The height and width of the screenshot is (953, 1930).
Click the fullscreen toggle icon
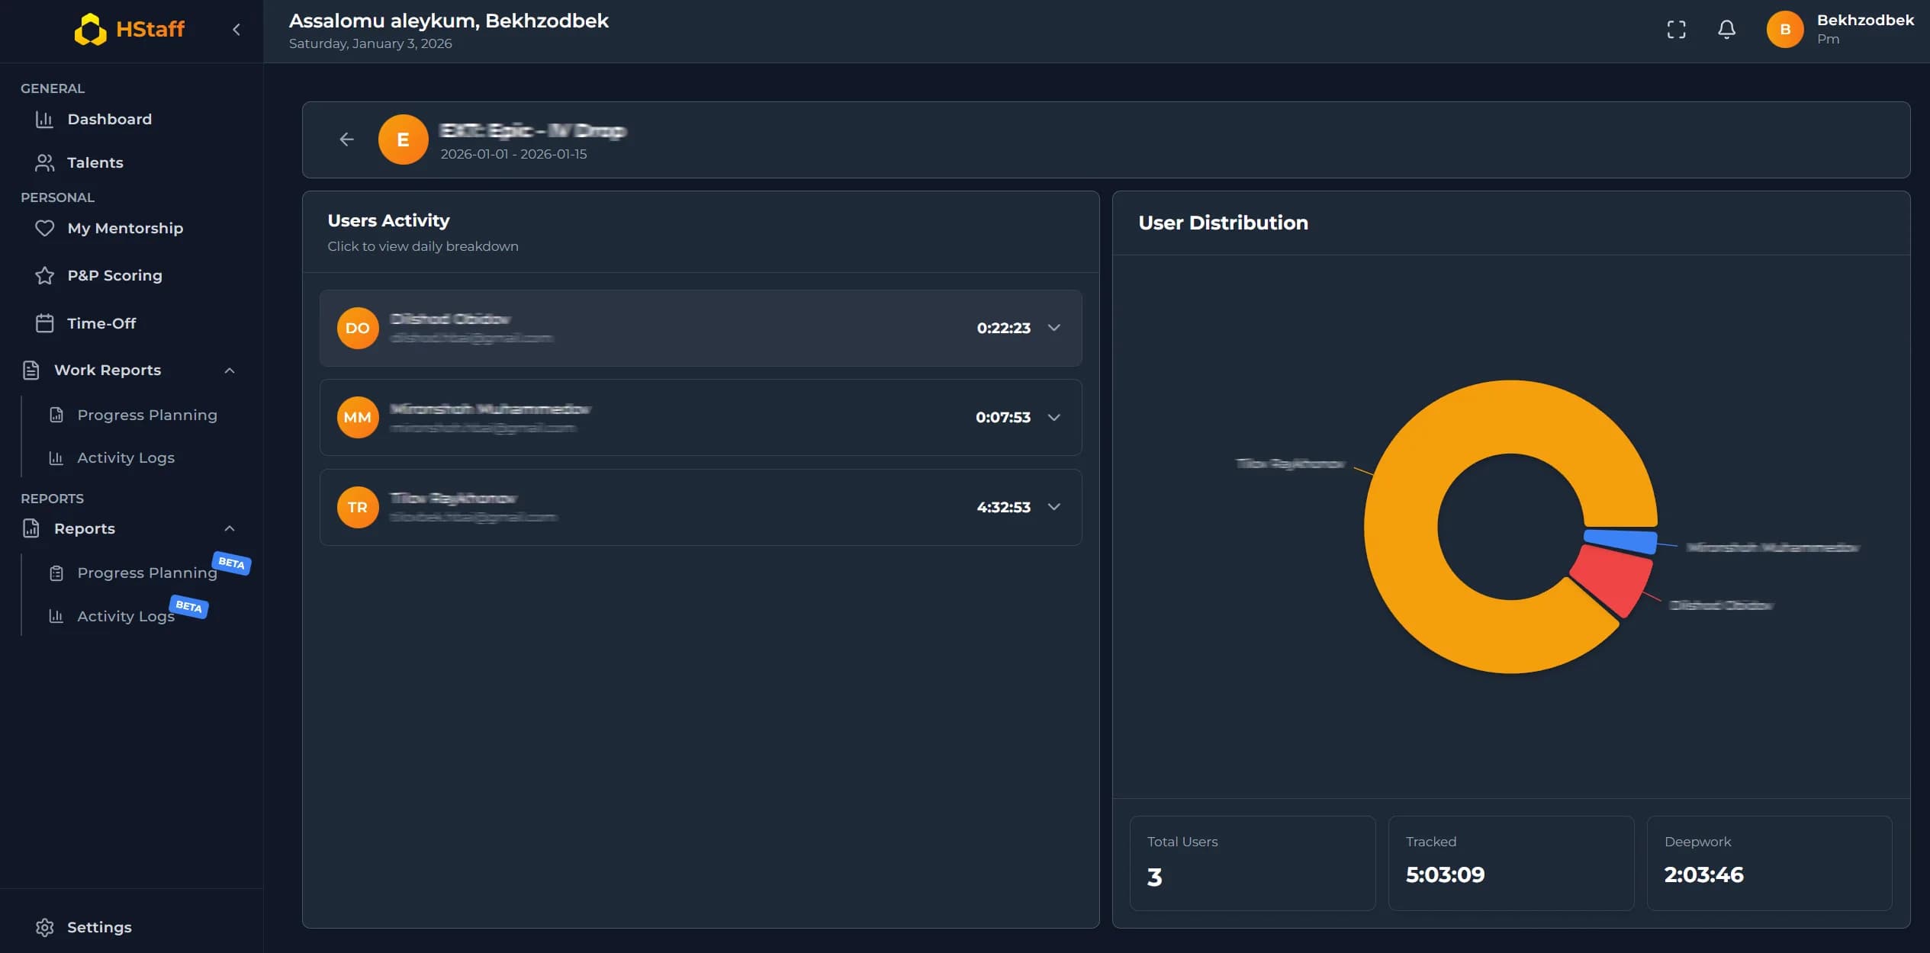(1676, 30)
